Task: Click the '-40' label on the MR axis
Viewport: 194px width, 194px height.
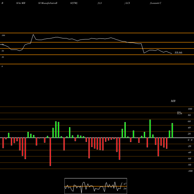Action: click(189, 152)
